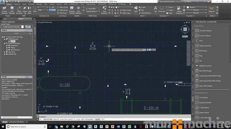The image size is (231, 129).
Task: Choose the Cap fitting in palette
Action: click(x=199, y=61)
